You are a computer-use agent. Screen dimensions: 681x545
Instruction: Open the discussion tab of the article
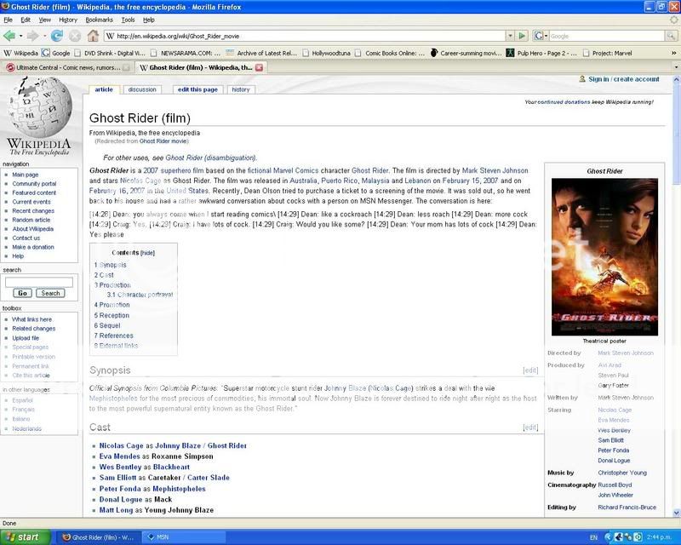(142, 89)
